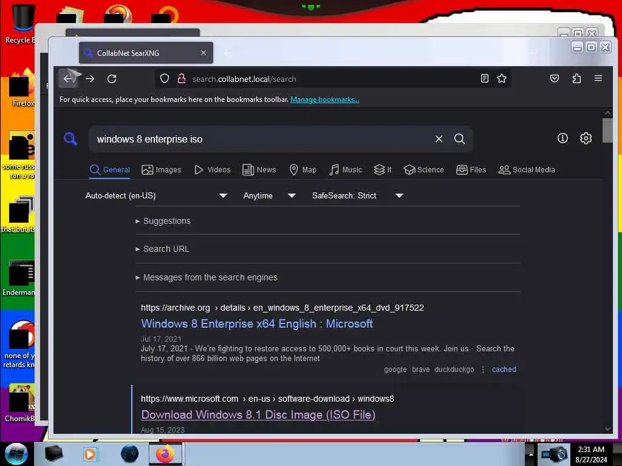Reload the current page
Image resolution: width=622 pixels, height=466 pixels.
tap(112, 78)
